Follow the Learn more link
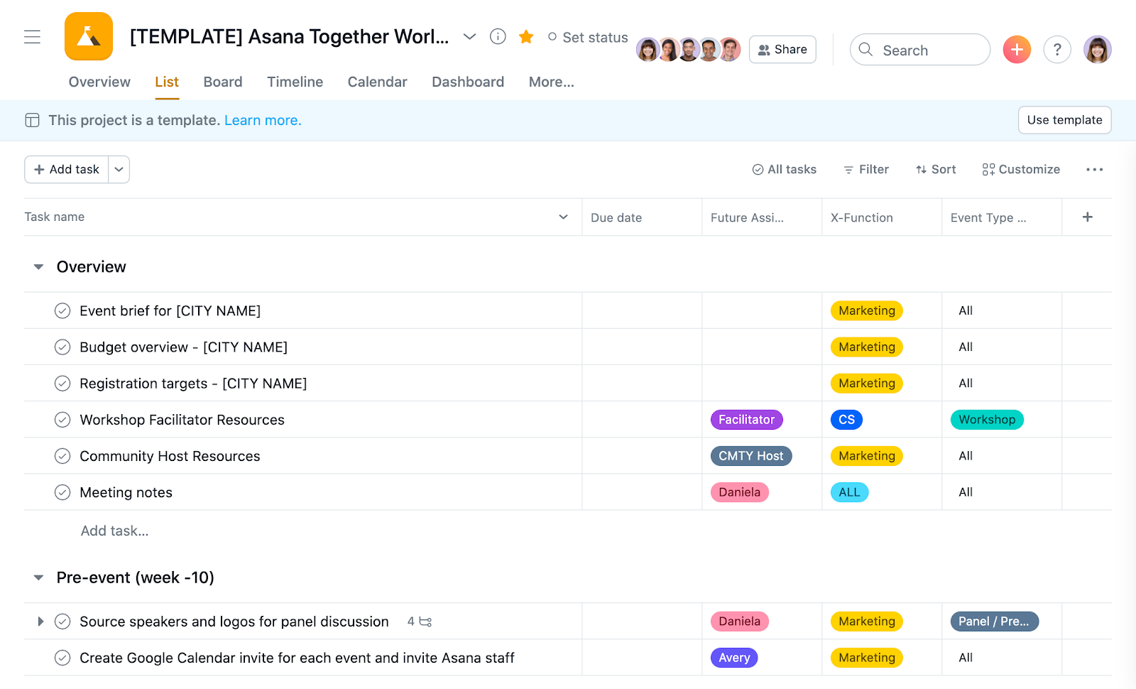The image size is (1136, 689). [x=263, y=121]
